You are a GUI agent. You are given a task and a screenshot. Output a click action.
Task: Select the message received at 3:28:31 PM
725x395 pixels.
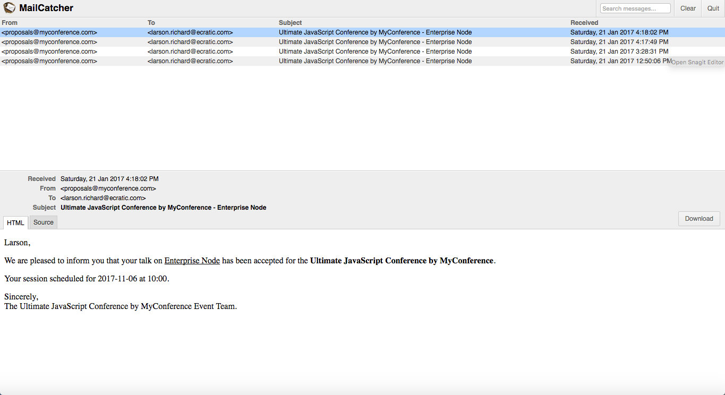tap(362, 51)
